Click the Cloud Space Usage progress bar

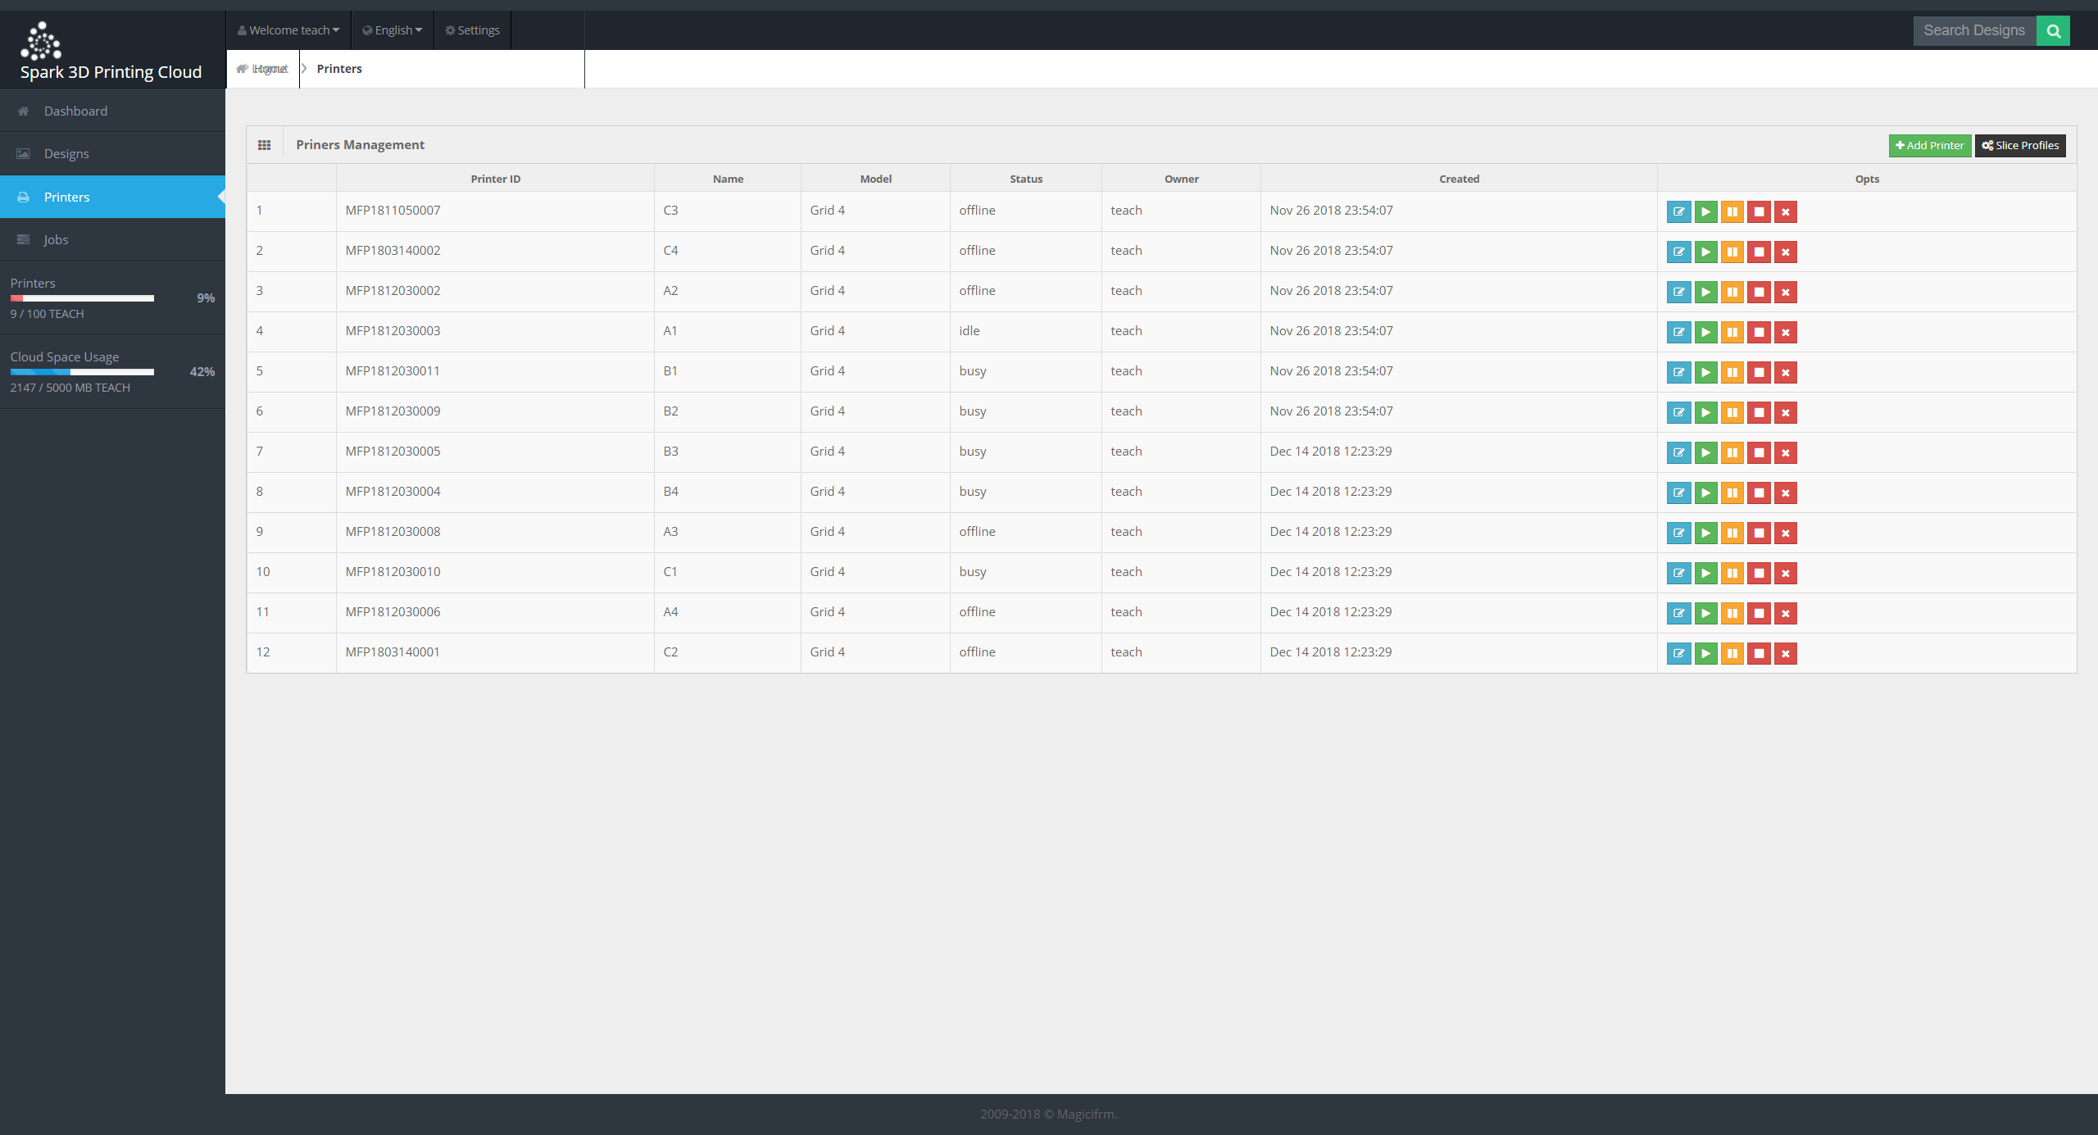(x=82, y=372)
